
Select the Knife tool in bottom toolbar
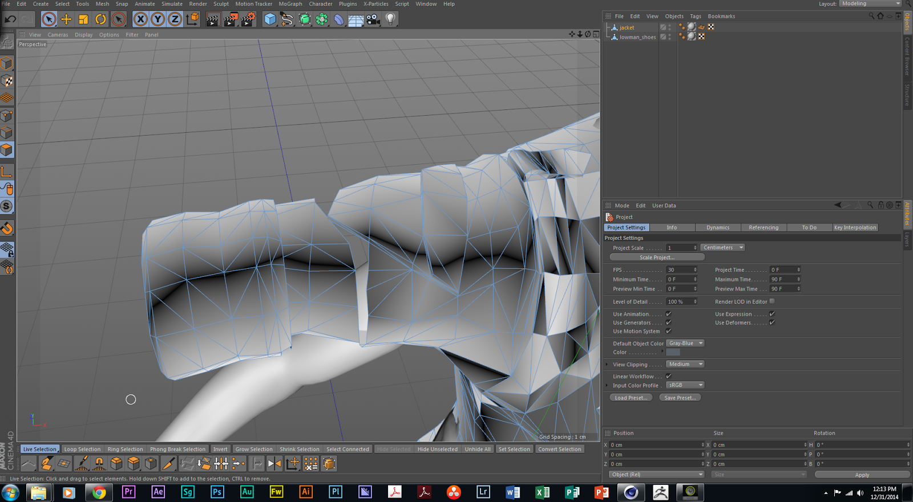pyautogui.click(x=168, y=464)
